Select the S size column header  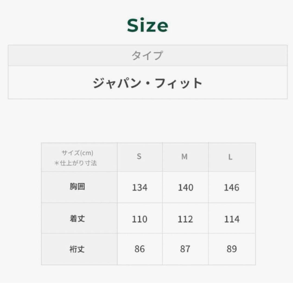pyautogui.click(x=139, y=157)
